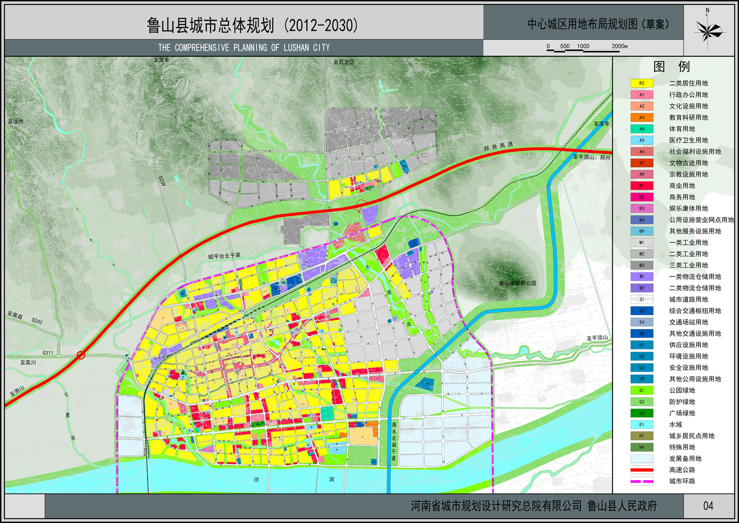Click the legend label 其他交通设施用地
The height and width of the screenshot is (523, 739).
click(x=695, y=333)
